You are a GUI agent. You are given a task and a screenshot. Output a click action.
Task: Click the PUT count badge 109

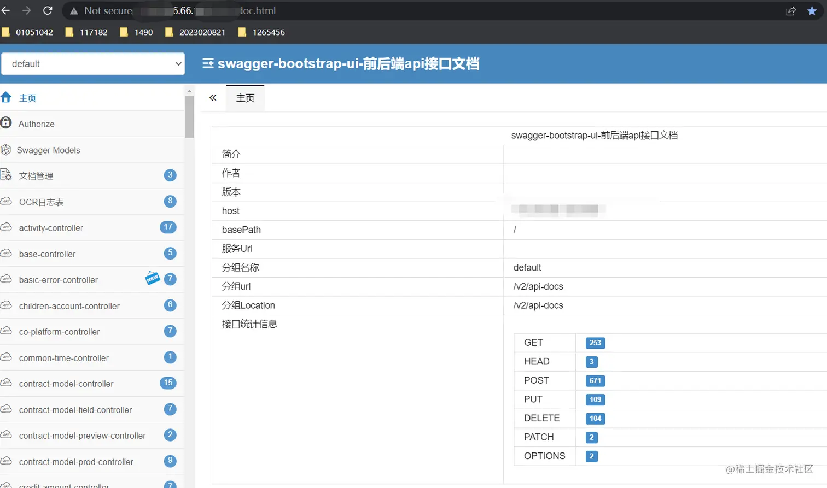595,399
